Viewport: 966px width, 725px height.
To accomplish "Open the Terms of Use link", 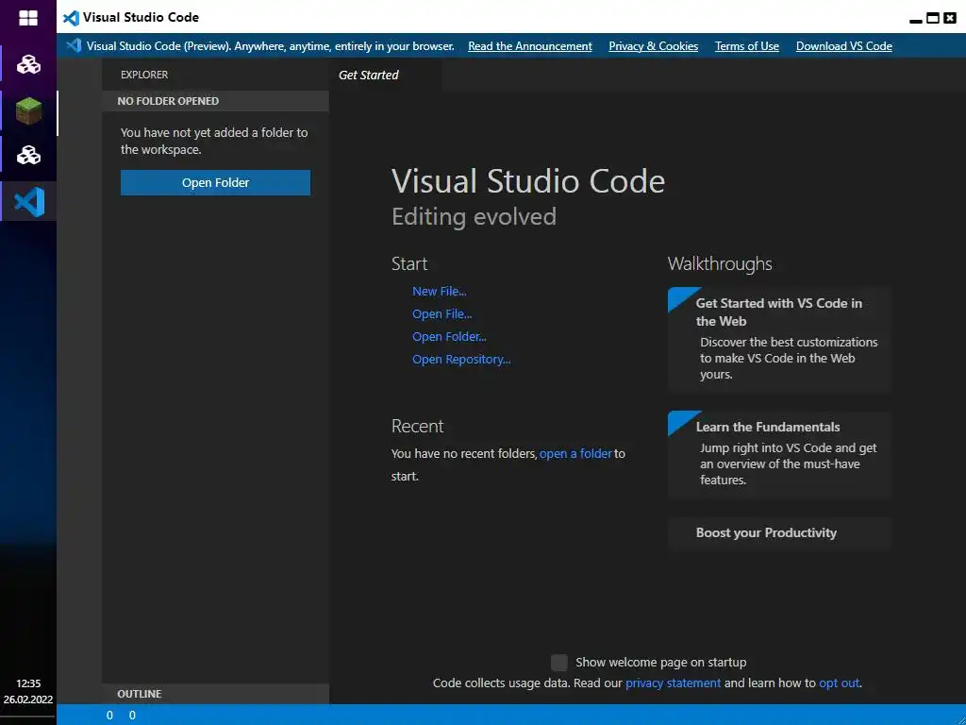I will (x=747, y=46).
